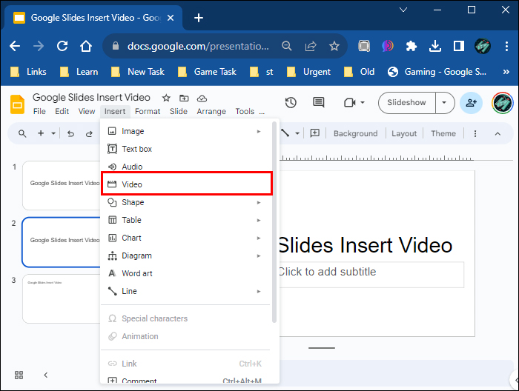Select slide 3 thumbnail
This screenshot has width=519, height=391.
coord(62,298)
